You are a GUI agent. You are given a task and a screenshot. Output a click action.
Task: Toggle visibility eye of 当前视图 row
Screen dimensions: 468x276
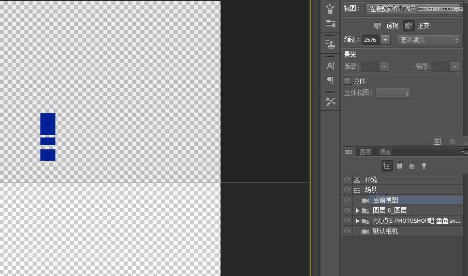pyautogui.click(x=347, y=200)
